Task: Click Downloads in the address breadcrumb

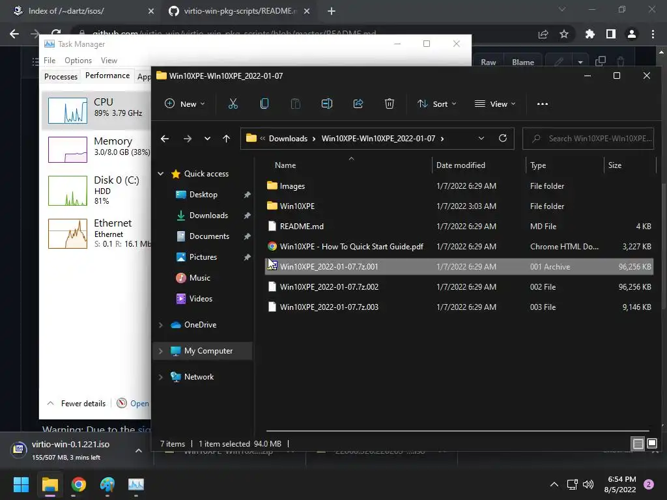Action: (288, 139)
